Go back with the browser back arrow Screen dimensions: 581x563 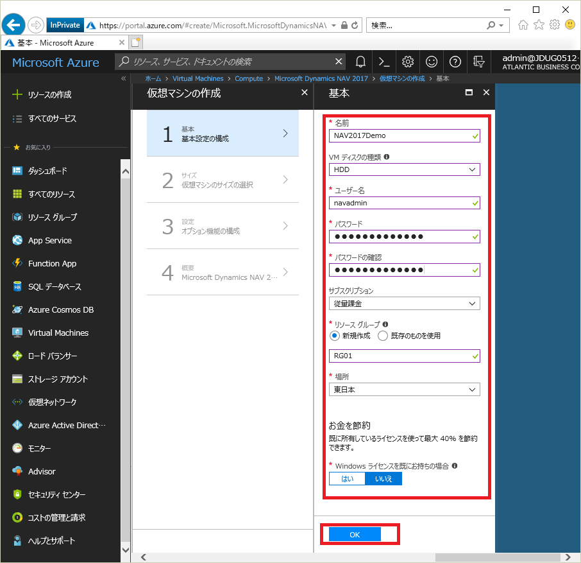click(x=13, y=25)
